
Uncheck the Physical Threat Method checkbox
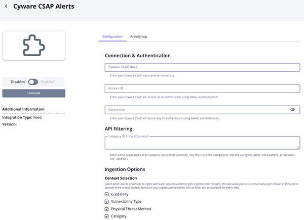pyautogui.click(x=106, y=209)
